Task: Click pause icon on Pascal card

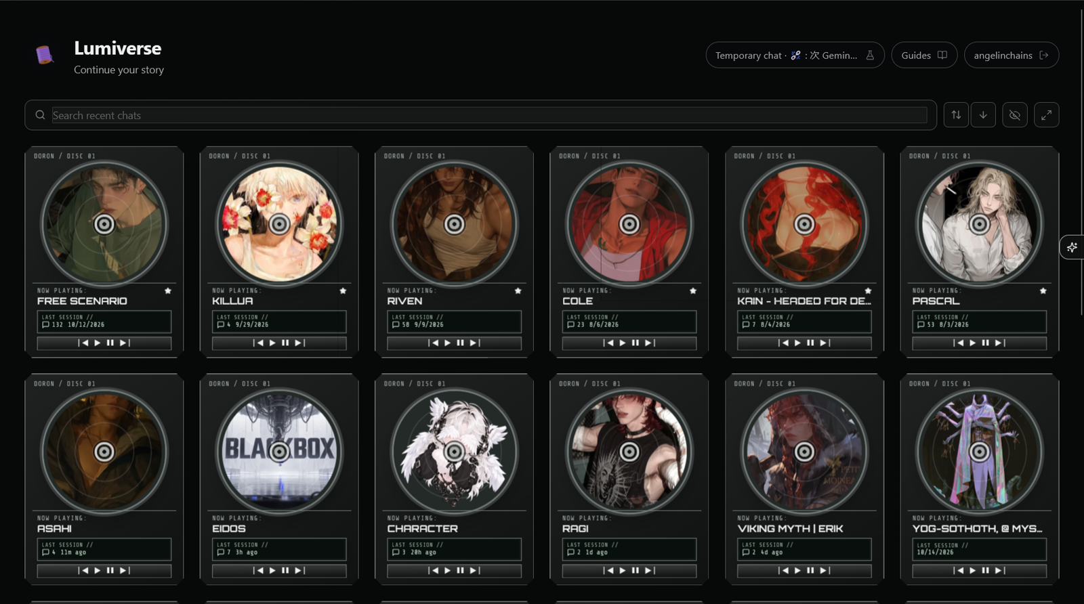Action: (x=986, y=343)
